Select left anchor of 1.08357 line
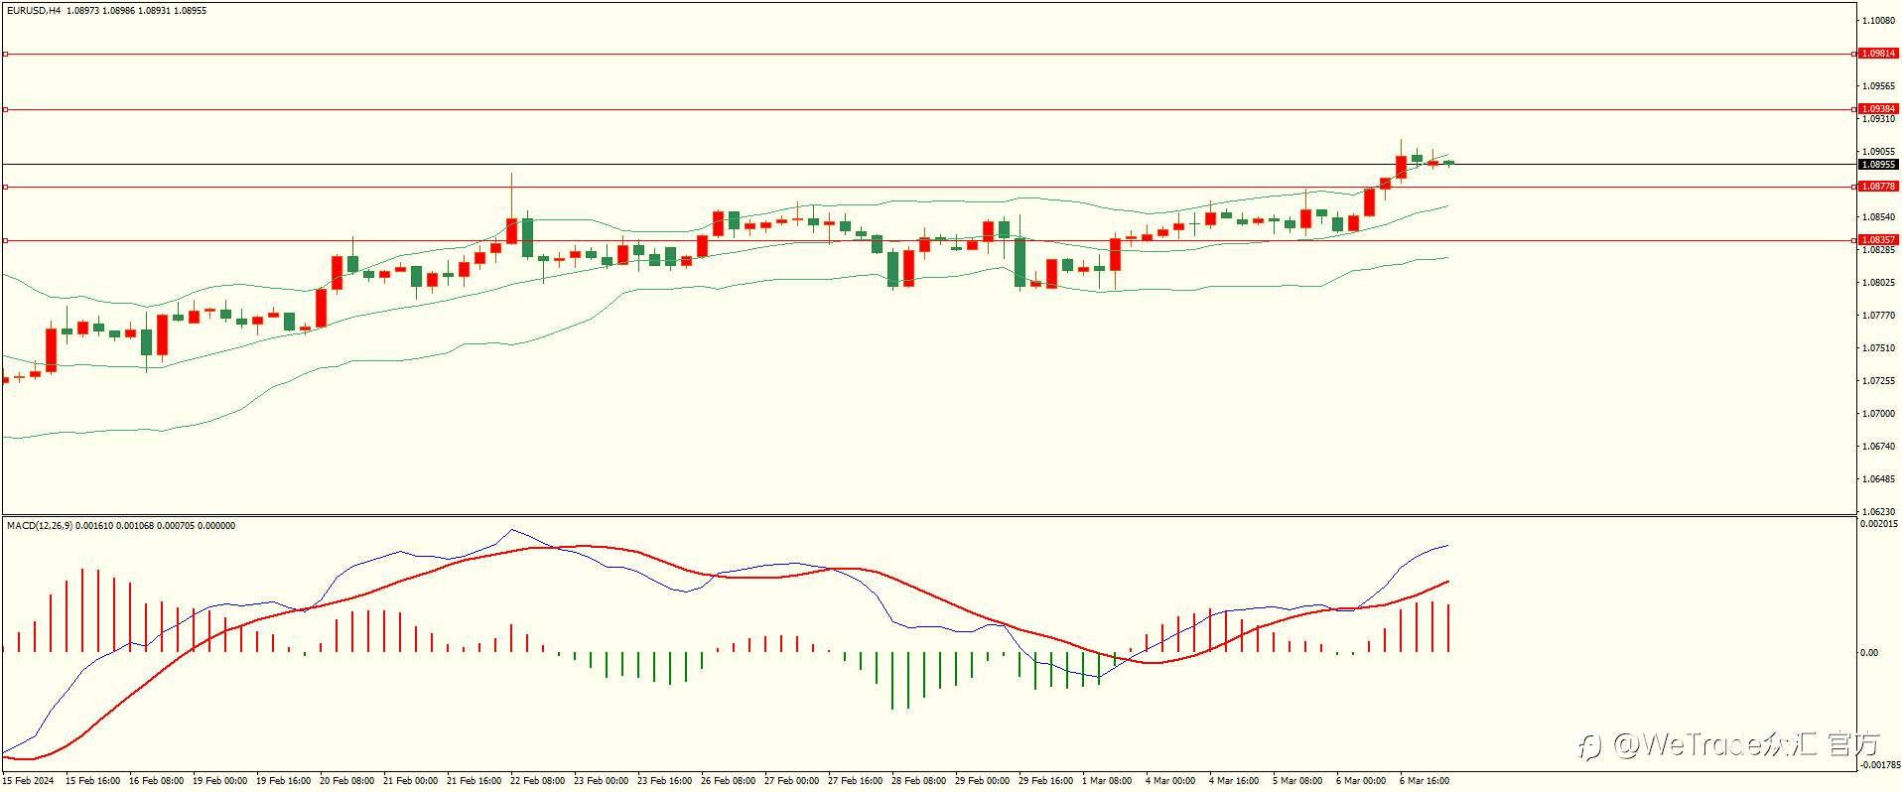1902x792 pixels. [5, 240]
